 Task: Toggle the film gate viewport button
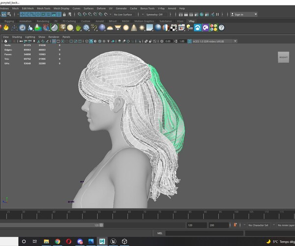pyautogui.click(x=59, y=41)
